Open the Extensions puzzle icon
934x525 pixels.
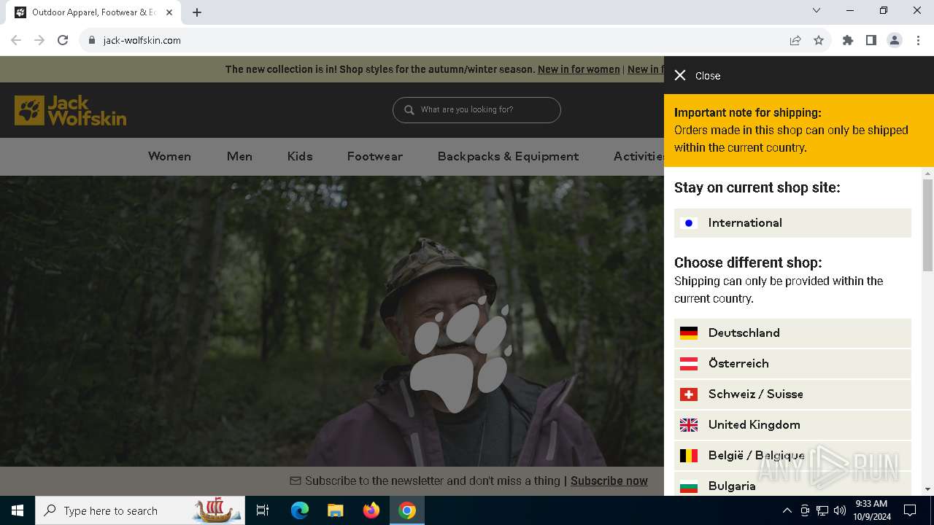coord(848,40)
